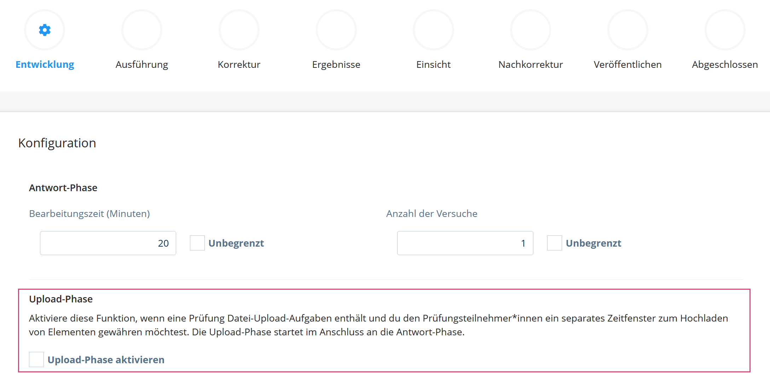Click the Bearbeitungszeit input showing 20
Viewport: 770px width, 377px height.
pyautogui.click(x=108, y=243)
